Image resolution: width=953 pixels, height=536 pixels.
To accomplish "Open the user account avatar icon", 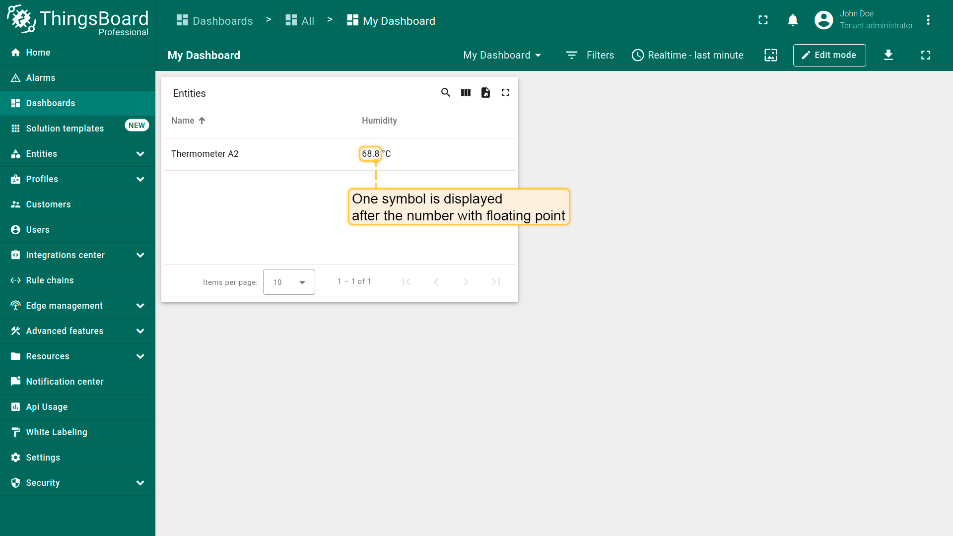I will [823, 20].
